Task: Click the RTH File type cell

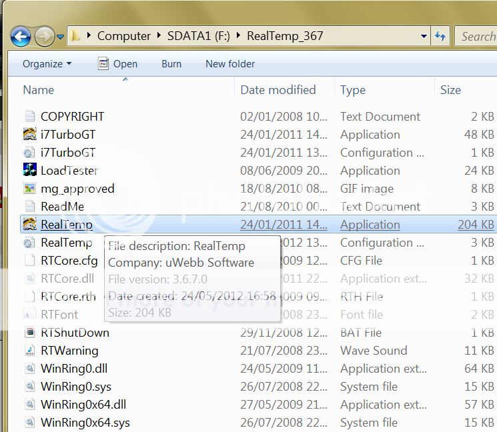Action: click(x=362, y=297)
